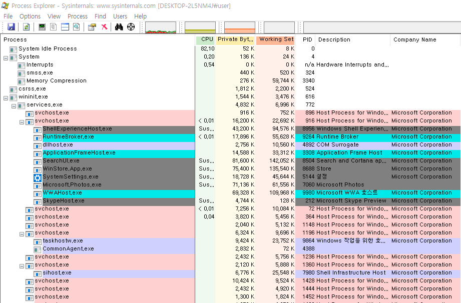Collapse the services.exe tree node
This screenshot has width=461, height=303.
tap(14, 106)
